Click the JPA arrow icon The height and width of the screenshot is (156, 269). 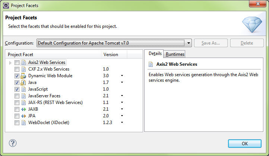pyautogui.click(x=23, y=116)
